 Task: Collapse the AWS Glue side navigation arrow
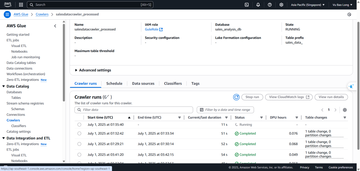point(55,26)
